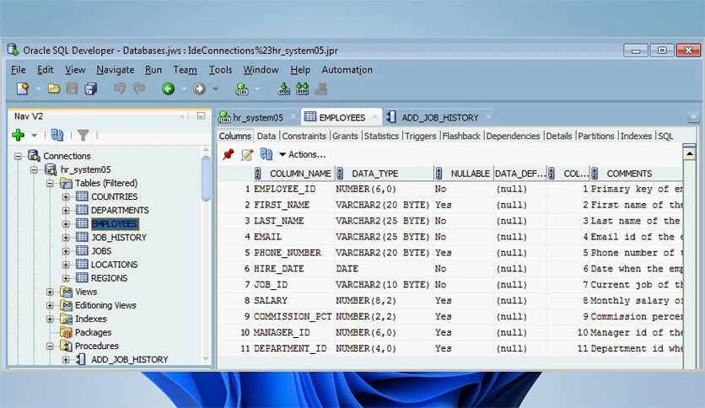Open the Automation menu

(347, 70)
